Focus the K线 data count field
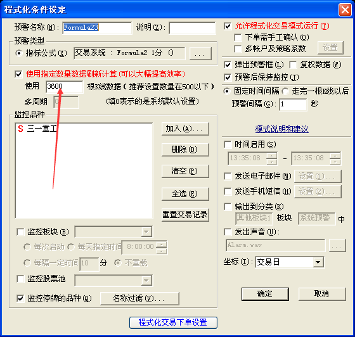 [x=64, y=87]
